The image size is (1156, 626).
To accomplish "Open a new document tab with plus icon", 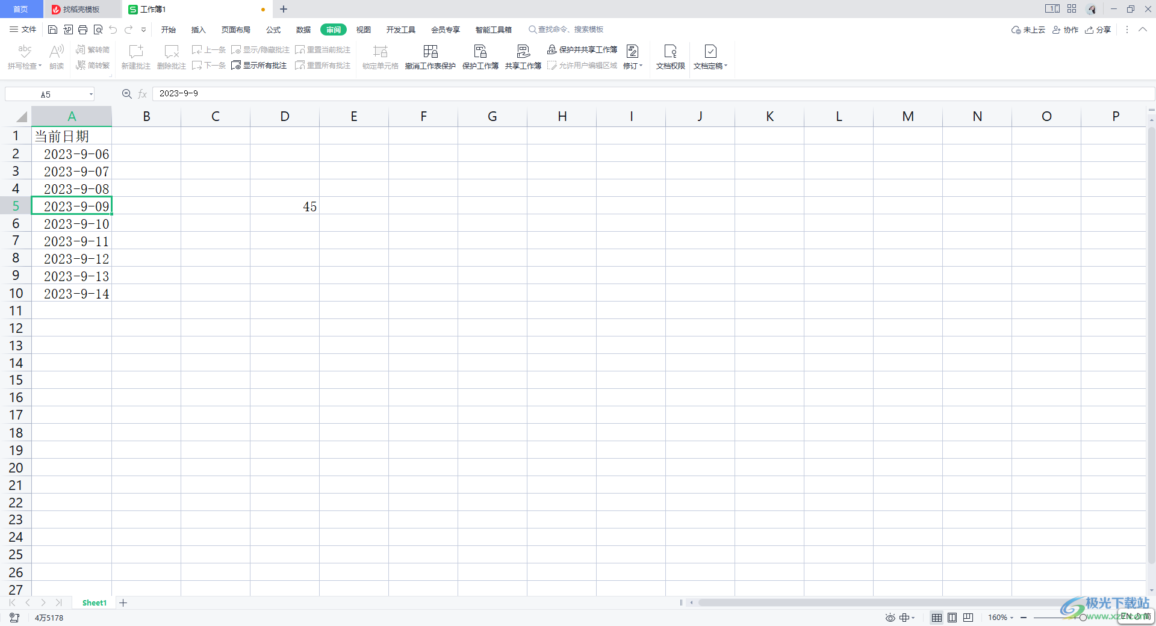I will 284,9.
